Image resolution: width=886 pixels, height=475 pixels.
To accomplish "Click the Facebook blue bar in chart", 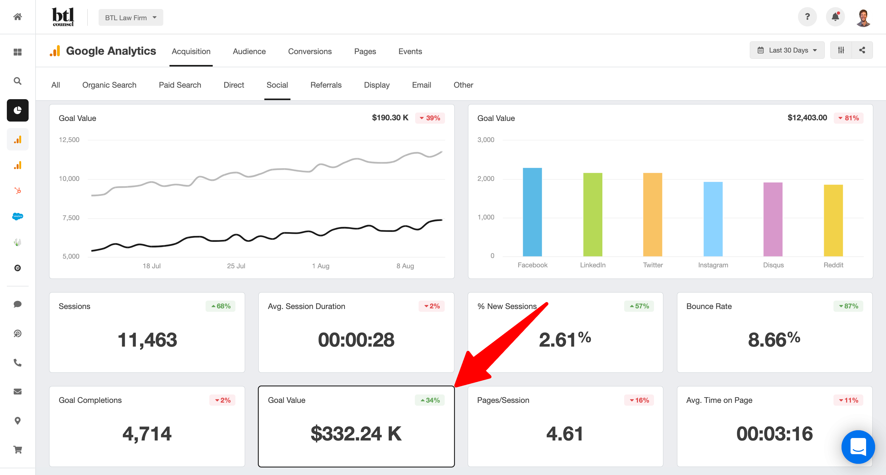I will pyautogui.click(x=532, y=212).
